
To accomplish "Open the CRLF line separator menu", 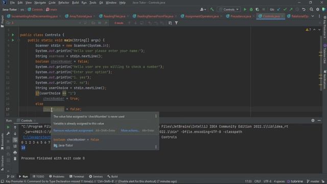I will [x=258, y=181].
